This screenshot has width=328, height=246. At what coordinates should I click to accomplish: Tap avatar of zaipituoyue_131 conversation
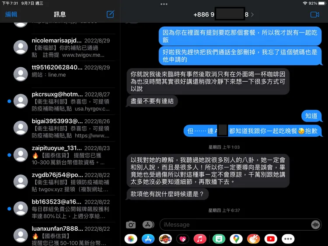21,155
